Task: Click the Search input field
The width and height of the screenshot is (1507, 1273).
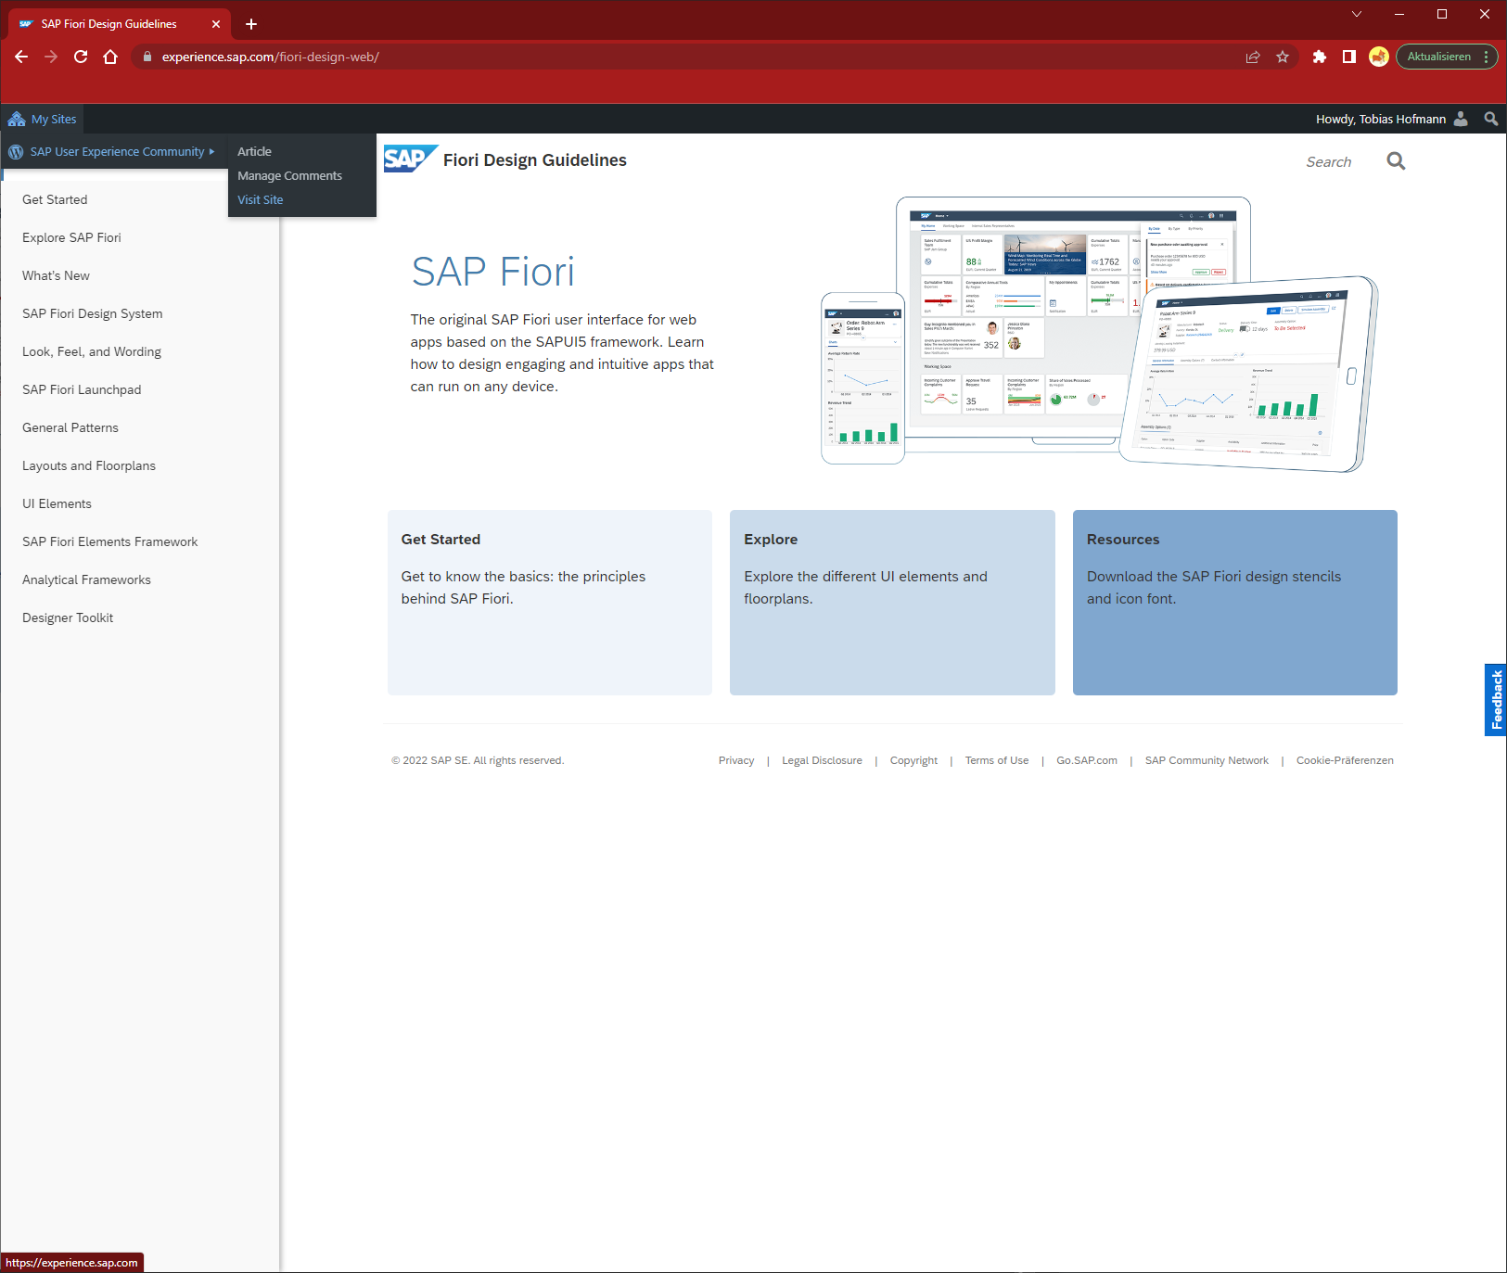Action: point(1329,161)
